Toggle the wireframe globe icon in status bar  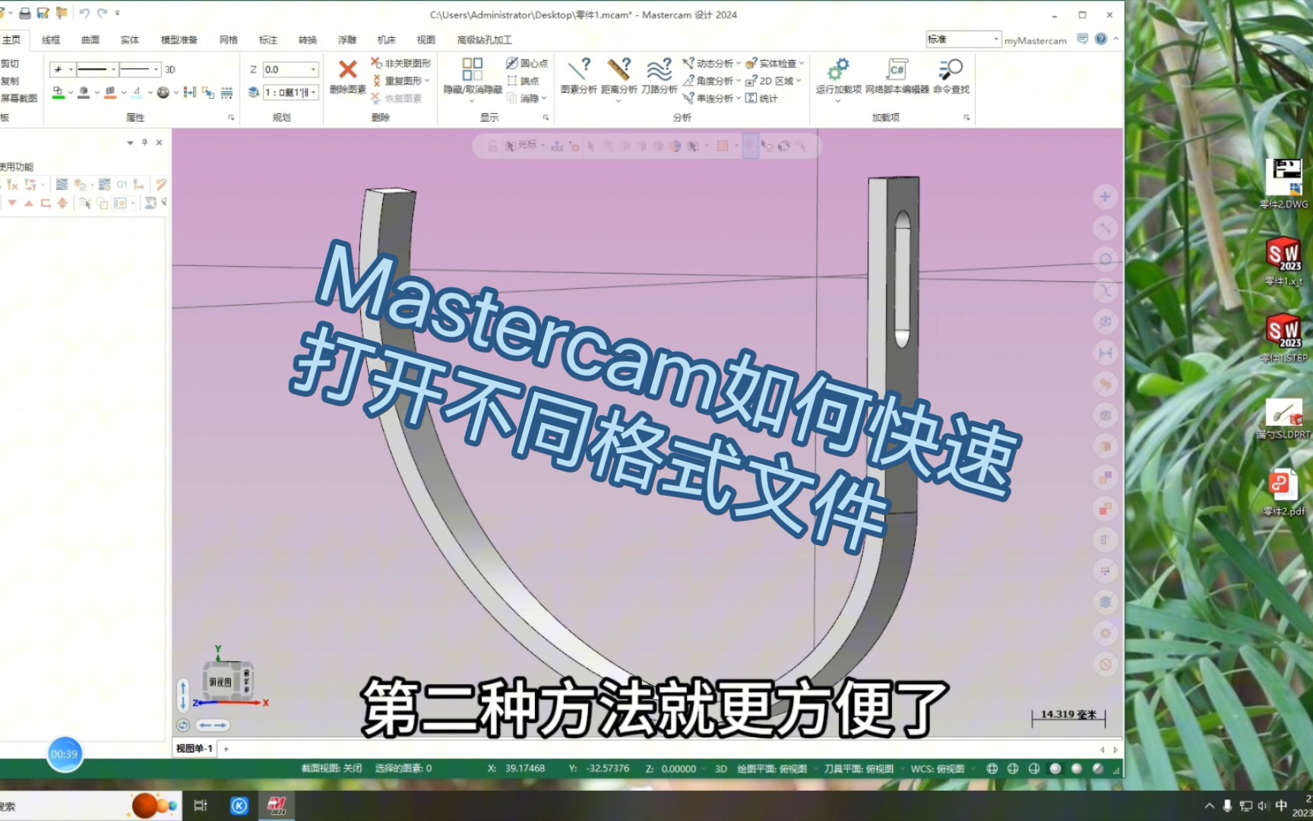992,769
